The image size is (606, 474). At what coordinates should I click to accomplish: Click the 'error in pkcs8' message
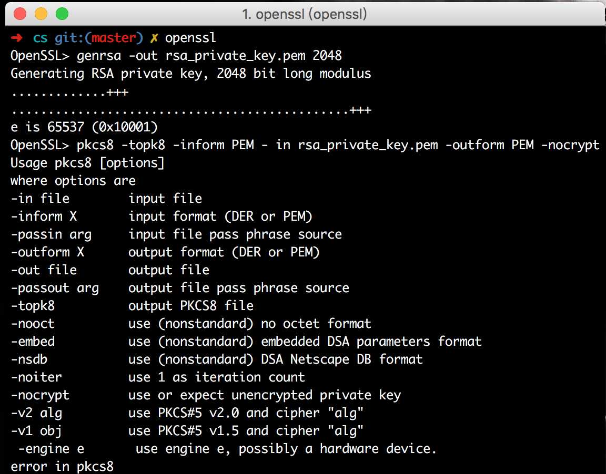coord(62,466)
